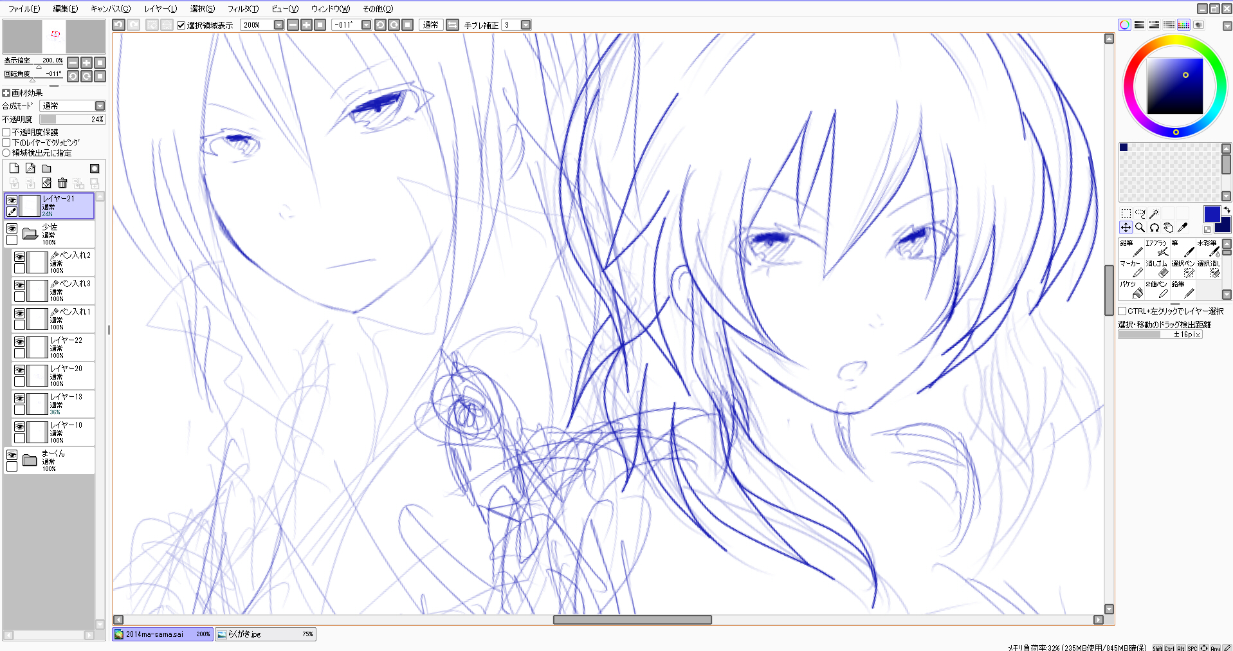Enable CTRL+左クリックでレイヤー選択 checkbox

(x=1122, y=311)
